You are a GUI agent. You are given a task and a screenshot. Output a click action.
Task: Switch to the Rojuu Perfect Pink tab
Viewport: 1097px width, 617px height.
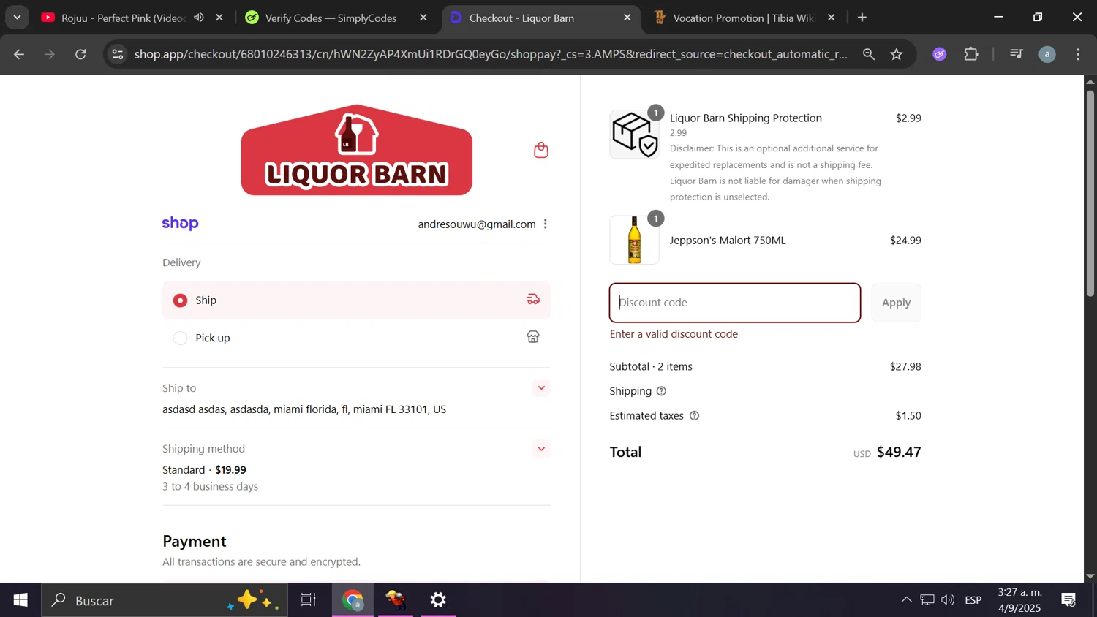pyautogui.click(x=132, y=18)
